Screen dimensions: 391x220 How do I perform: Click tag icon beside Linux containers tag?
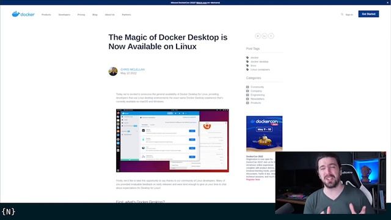(x=247, y=70)
